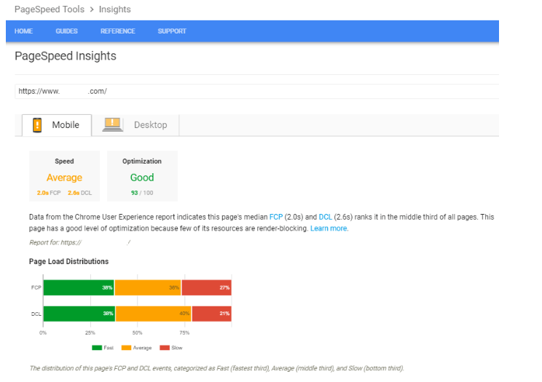Click the 2.0s FCP value
The height and width of the screenshot is (382, 542).
point(49,193)
